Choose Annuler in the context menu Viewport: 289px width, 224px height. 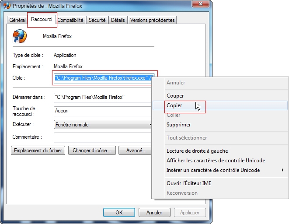click(x=220, y=83)
